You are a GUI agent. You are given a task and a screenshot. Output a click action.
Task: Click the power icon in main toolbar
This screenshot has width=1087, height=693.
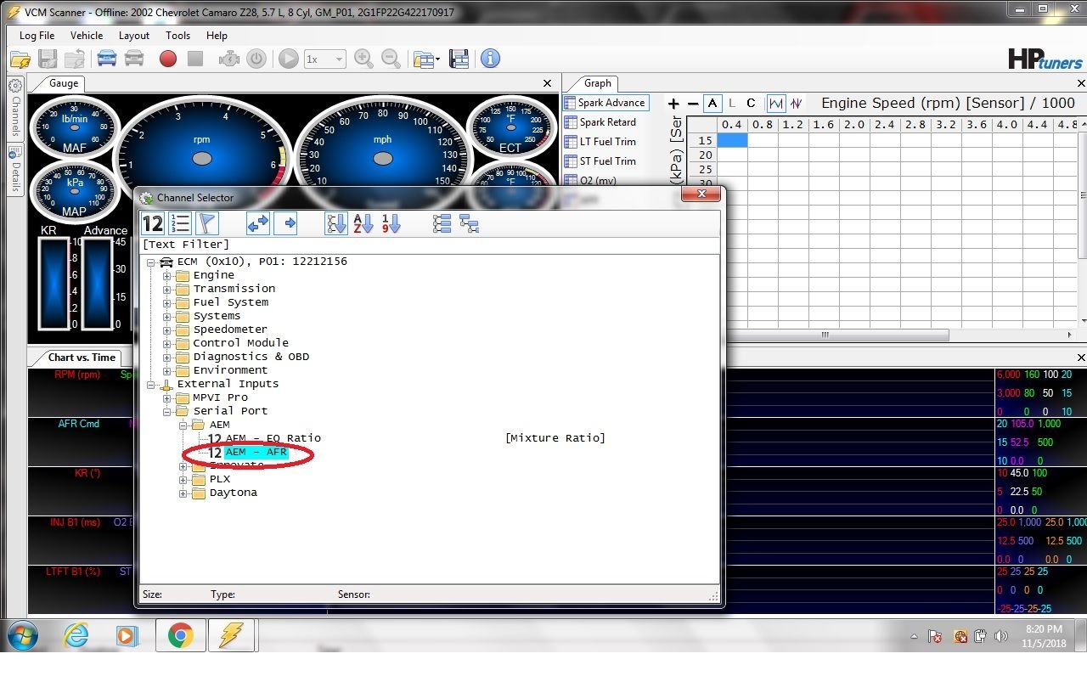click(x=256, y=59)
